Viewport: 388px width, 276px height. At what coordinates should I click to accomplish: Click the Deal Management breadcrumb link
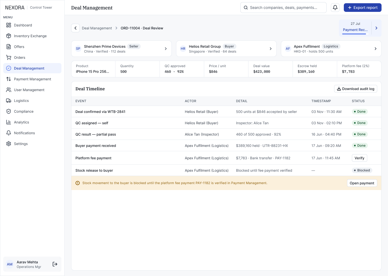(x=97, y=28)
